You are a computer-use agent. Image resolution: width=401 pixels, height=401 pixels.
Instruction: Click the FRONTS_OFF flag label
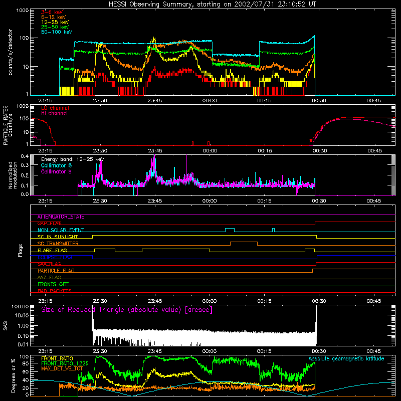coord(53,284)
